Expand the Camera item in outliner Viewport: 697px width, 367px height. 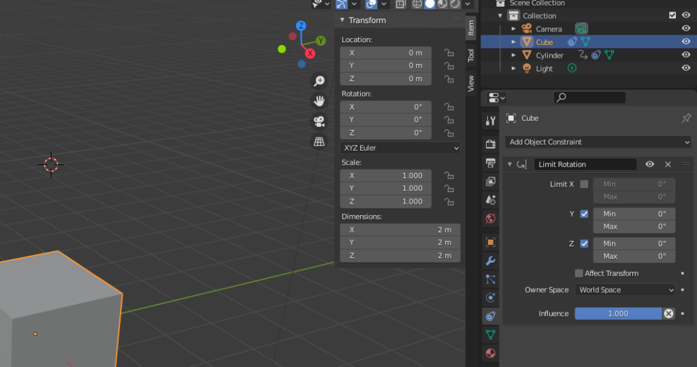(x=514, y=29)
